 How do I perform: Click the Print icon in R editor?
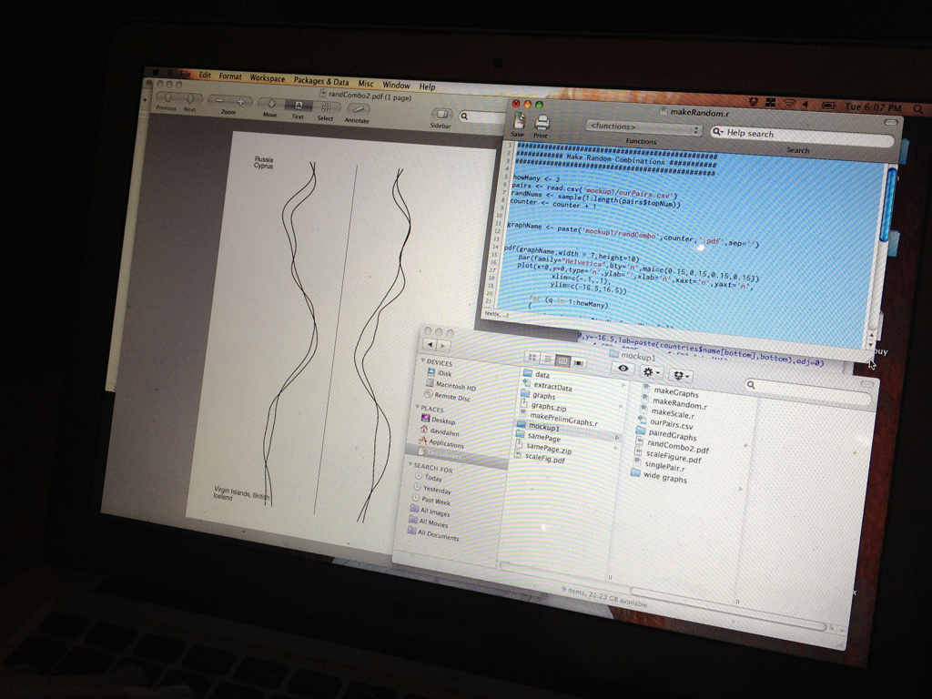[x=542, y=123]
